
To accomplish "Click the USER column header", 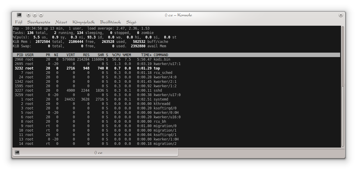I will (x=29, y=55).
